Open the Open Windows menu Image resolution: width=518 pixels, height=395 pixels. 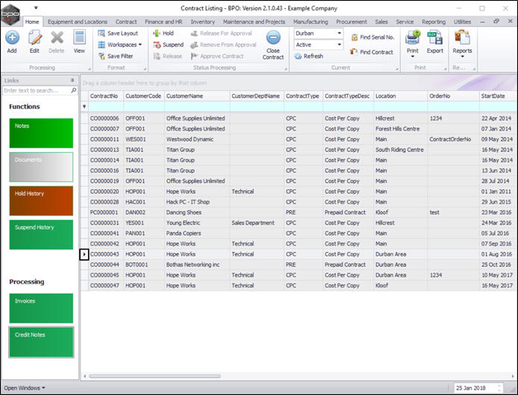point(25,388)
